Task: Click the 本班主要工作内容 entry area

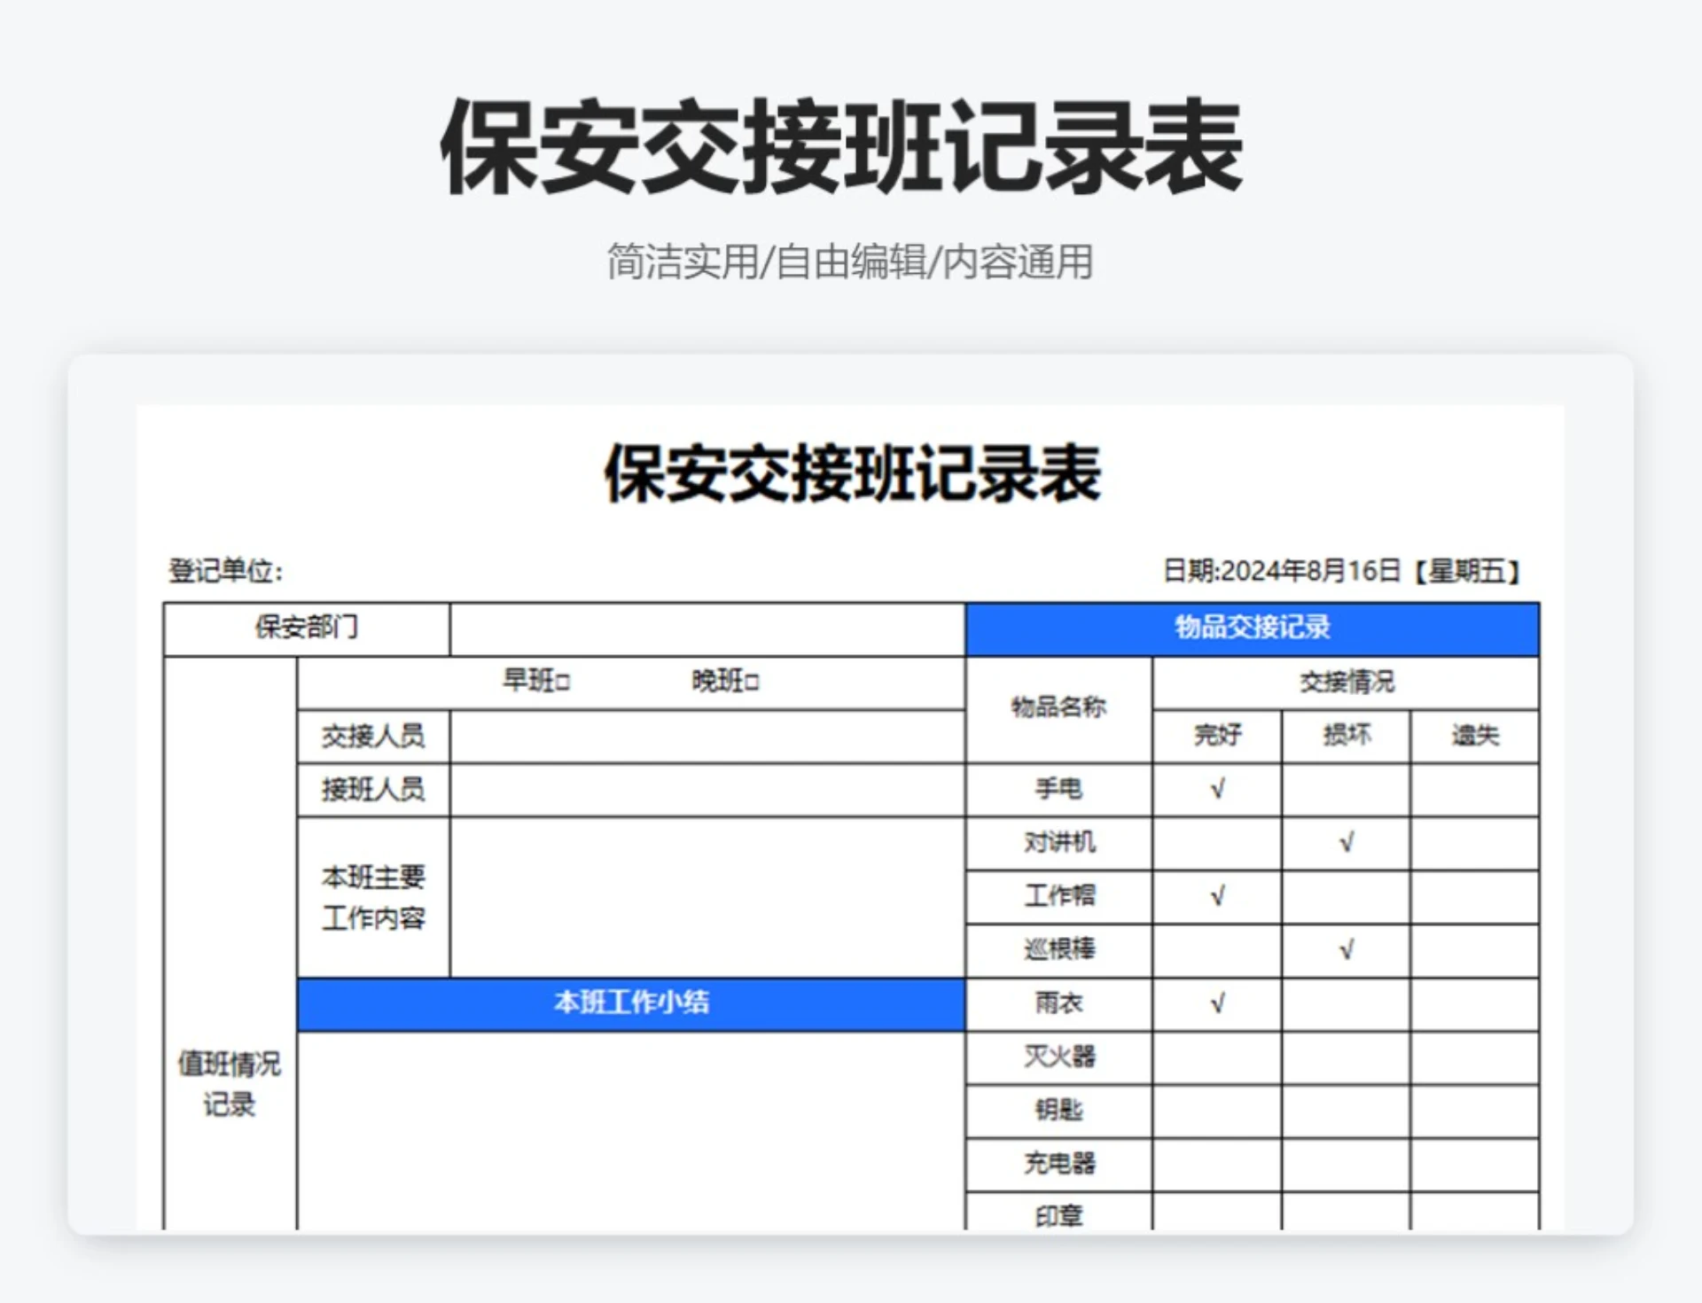Action: [707, 895]
